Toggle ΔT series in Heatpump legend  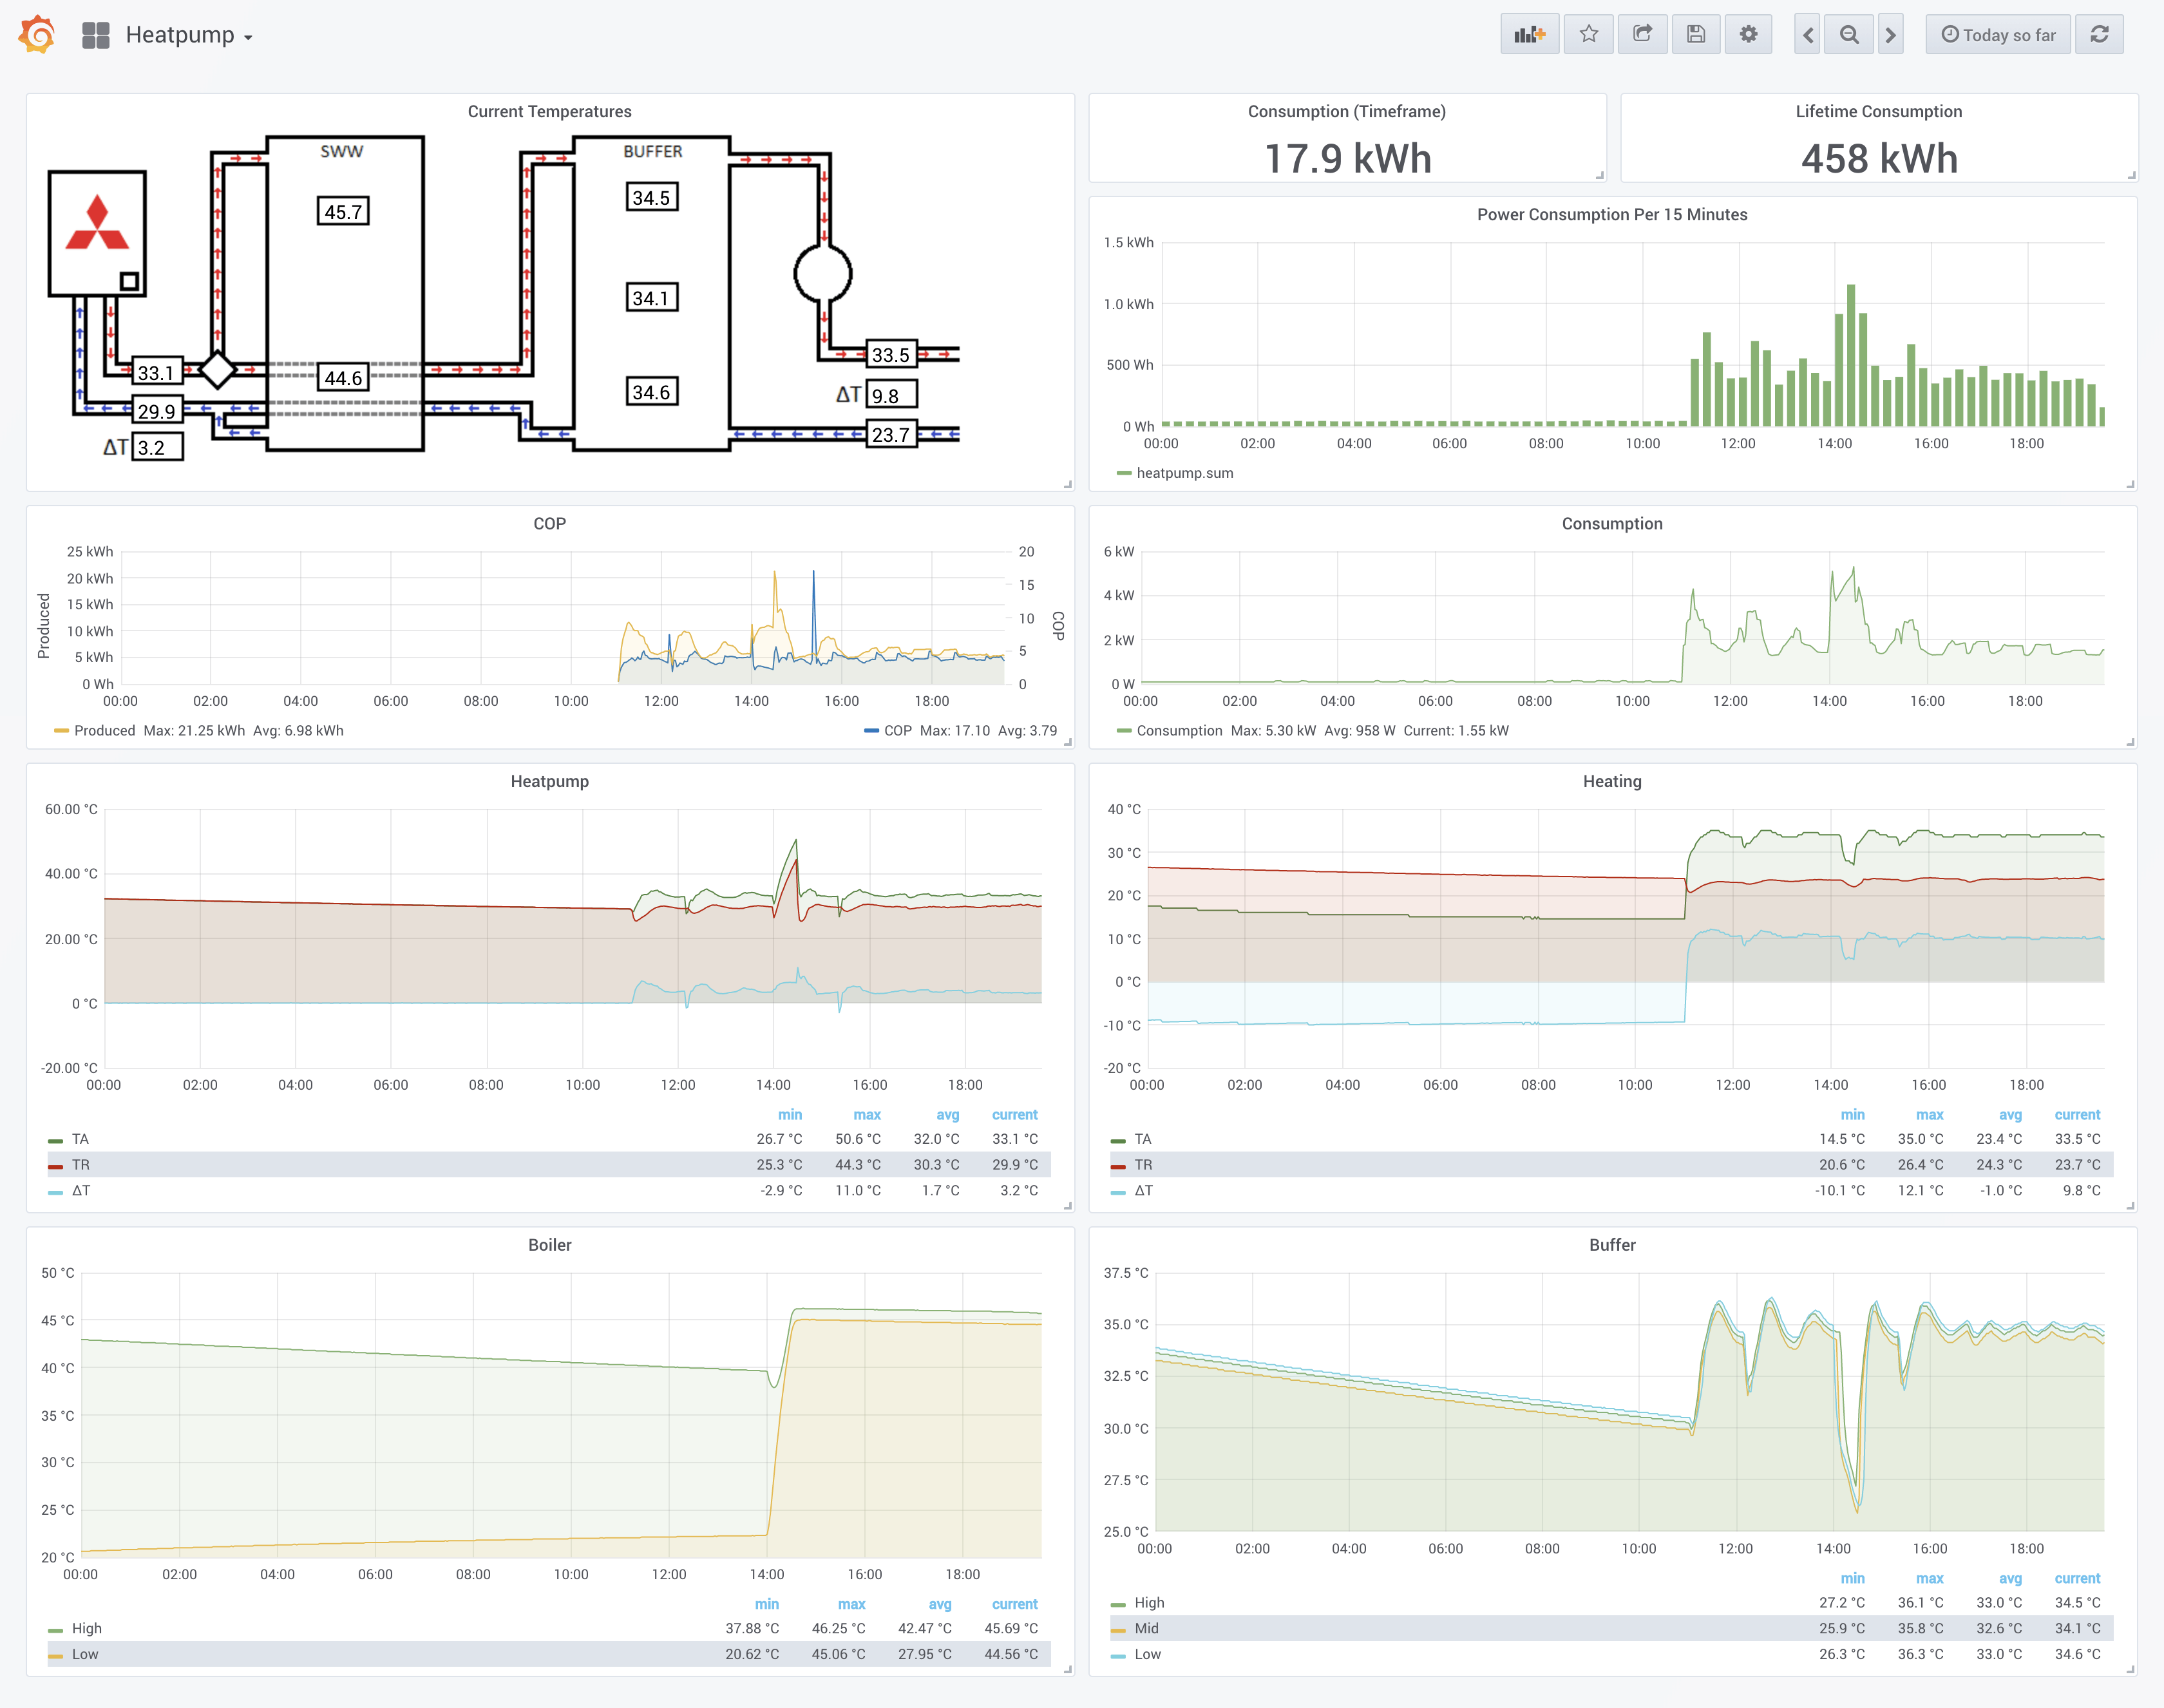(x=81, y=1191)
